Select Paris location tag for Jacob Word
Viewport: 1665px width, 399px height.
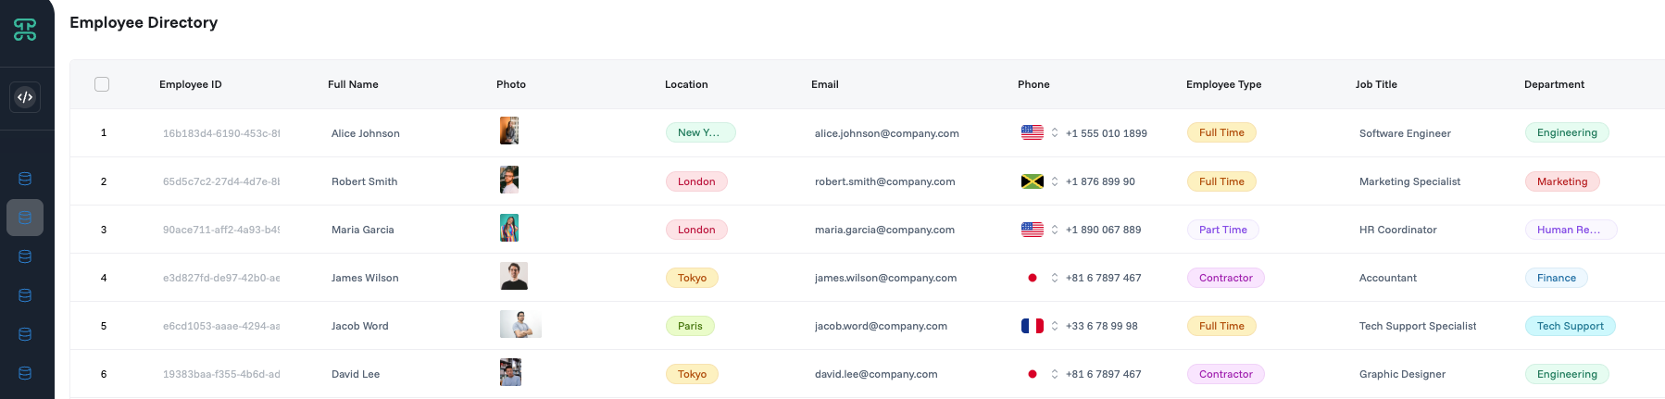[690, 326]
